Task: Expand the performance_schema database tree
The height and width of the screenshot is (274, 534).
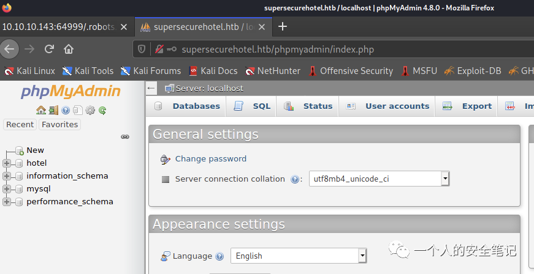Action: coord(6,202)
